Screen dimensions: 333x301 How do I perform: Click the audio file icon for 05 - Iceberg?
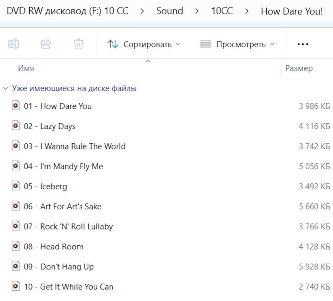[x=16, y=186]
